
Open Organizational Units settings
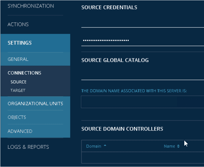(x=35, y=103)
